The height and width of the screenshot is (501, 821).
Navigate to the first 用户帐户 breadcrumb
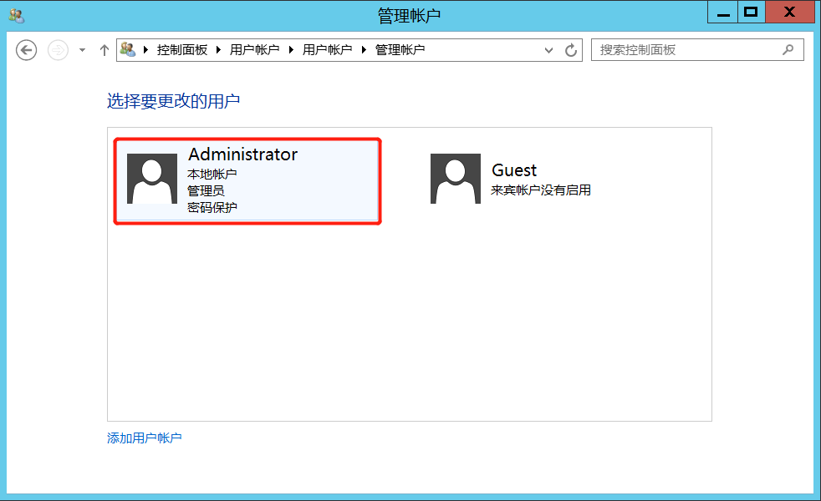click(x=254, y=49)
